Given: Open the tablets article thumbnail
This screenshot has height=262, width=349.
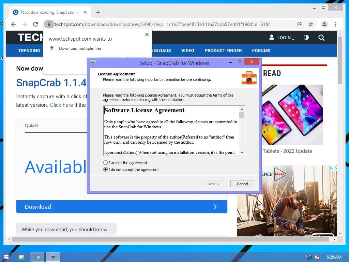Looking at the screenshot, I should click(292, 115).
